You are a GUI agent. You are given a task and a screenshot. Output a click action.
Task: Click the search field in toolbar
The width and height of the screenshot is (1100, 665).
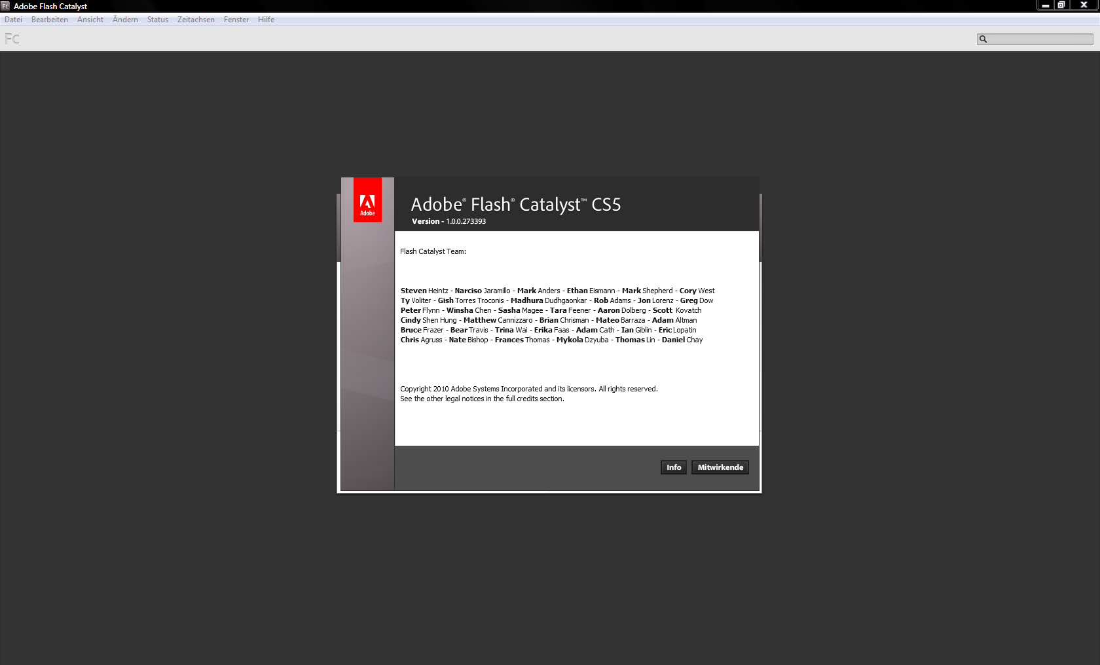[x=1035, y=39]
